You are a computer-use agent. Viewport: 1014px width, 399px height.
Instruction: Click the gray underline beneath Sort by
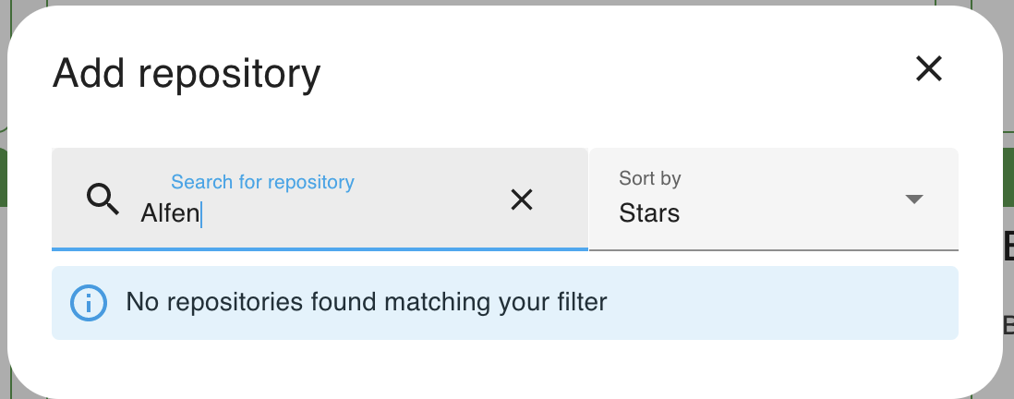pos(774,249)
